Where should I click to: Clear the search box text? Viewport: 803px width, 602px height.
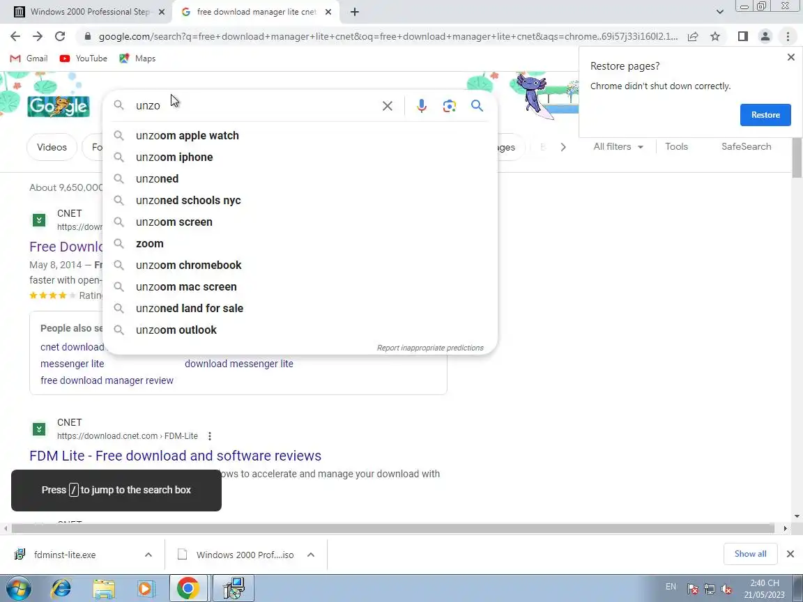388,106
